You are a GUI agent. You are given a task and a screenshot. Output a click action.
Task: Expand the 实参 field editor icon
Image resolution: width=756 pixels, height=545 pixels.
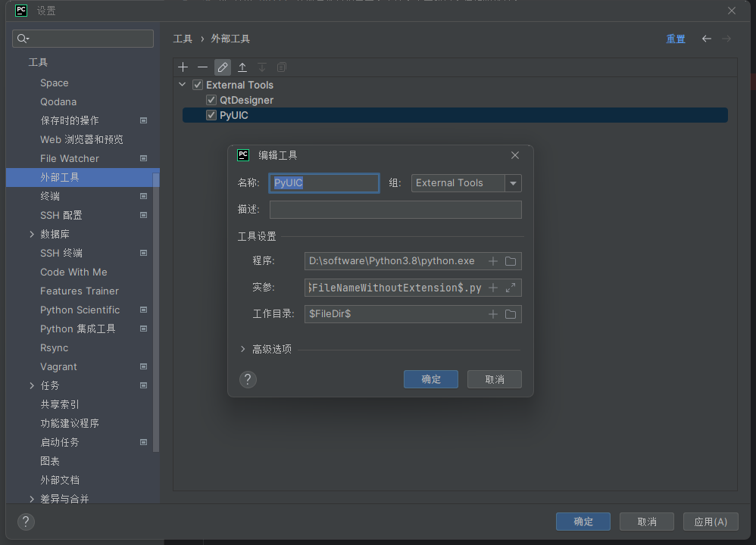[510, 288]
